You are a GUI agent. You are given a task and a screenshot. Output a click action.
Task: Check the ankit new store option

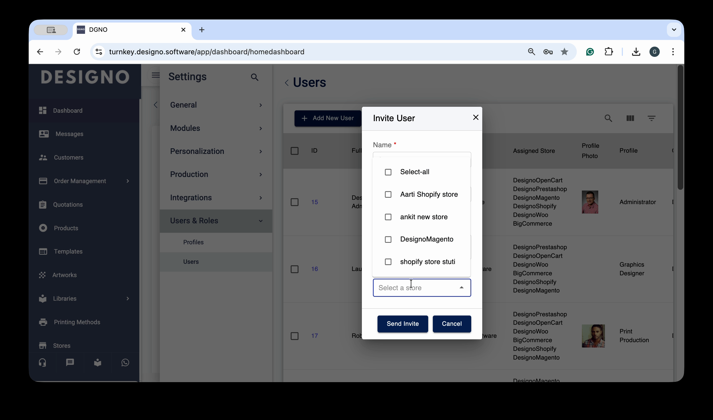pyautogui.click(x=388, y=217)
